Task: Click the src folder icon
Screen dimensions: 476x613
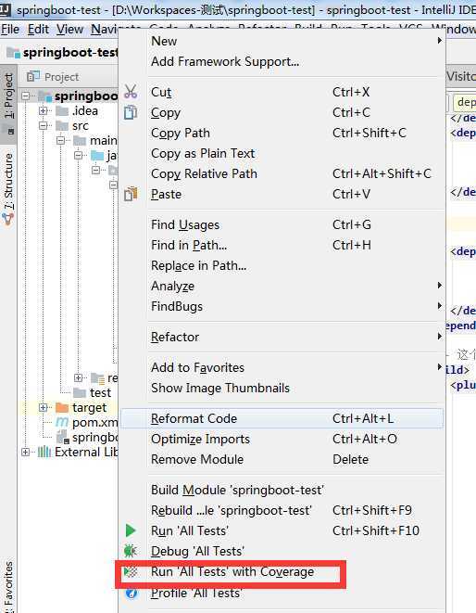Action: pyautogui.click(x=62, y=126)
